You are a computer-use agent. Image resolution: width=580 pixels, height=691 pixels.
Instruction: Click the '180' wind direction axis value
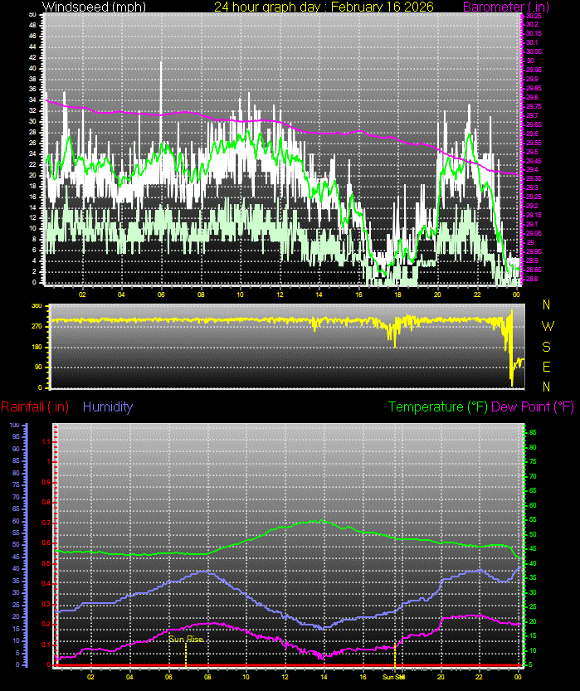tap(37, 347)
